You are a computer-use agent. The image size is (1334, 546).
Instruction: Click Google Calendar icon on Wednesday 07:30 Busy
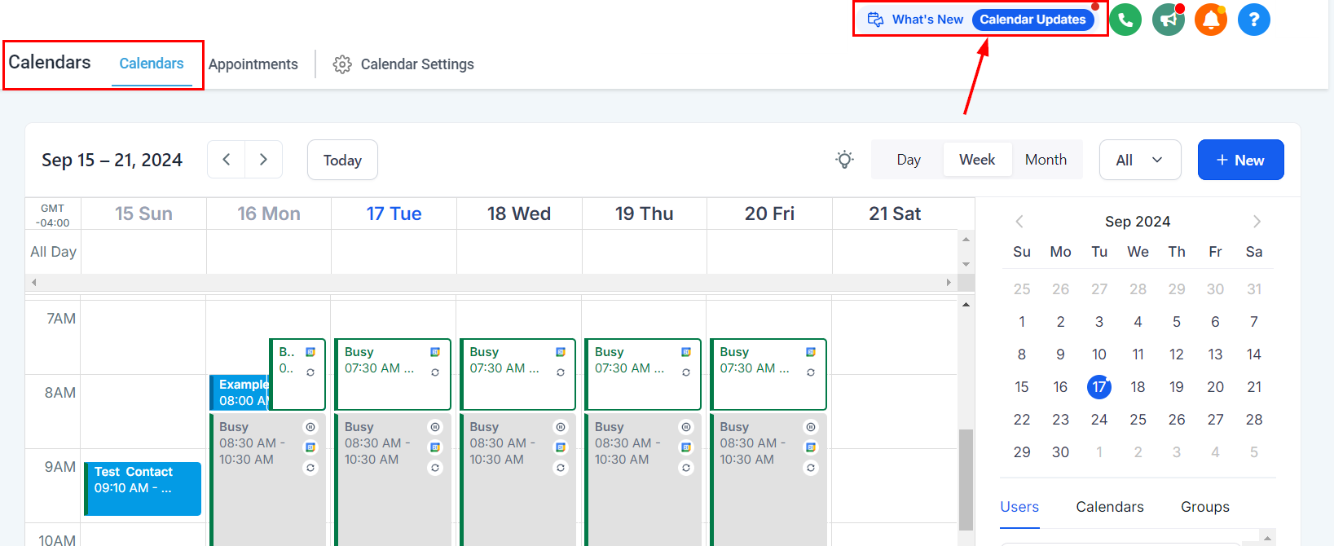561,352
